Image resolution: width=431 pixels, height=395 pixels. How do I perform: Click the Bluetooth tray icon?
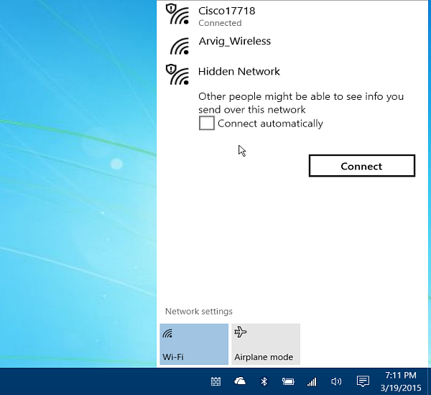coord(264,381)
